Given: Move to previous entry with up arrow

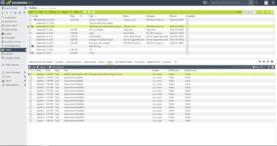Looking at the screenshot, I should 260,61.
